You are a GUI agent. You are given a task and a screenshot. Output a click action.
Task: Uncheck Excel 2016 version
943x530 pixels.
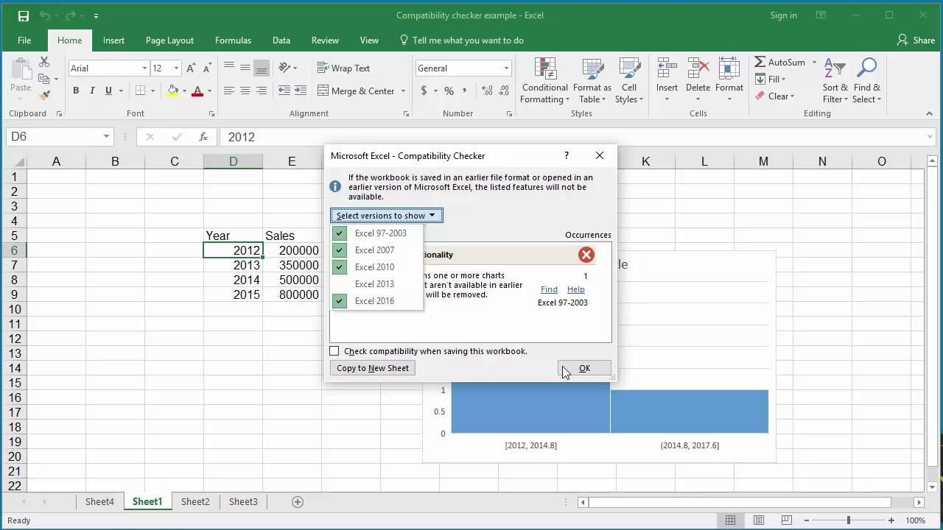pos(340,301)
